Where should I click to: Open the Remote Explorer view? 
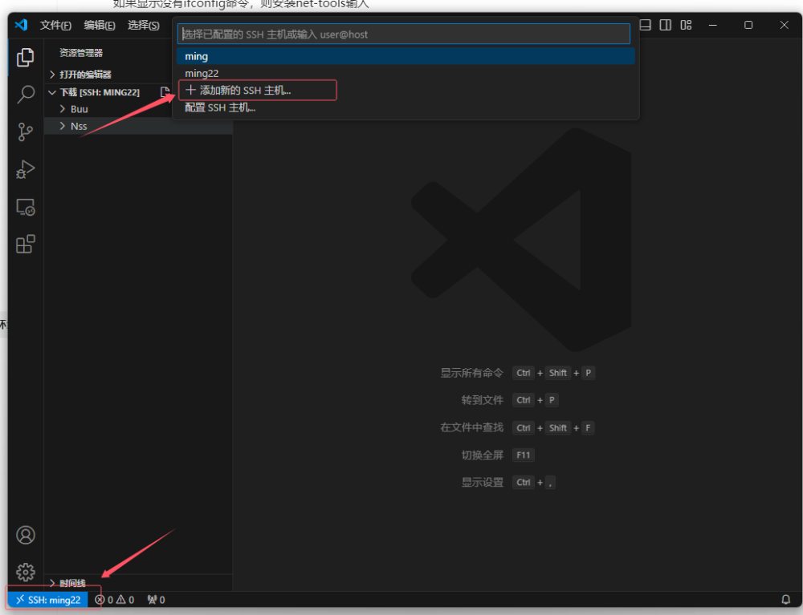(x=26, y=207)
